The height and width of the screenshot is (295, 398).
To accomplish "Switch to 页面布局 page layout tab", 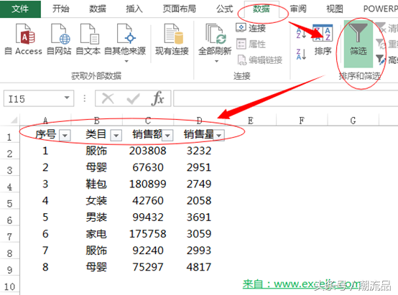I will click(180, 9).
